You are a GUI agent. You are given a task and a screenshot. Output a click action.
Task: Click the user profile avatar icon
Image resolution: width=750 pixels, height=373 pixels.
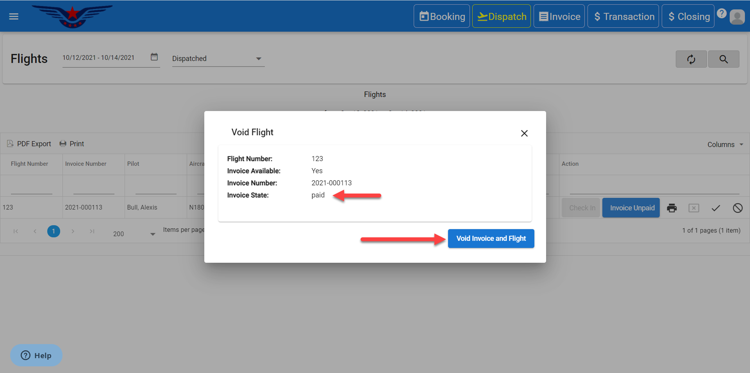(737, 17)
